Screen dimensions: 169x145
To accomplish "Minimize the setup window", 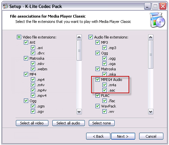I will 147,6.
